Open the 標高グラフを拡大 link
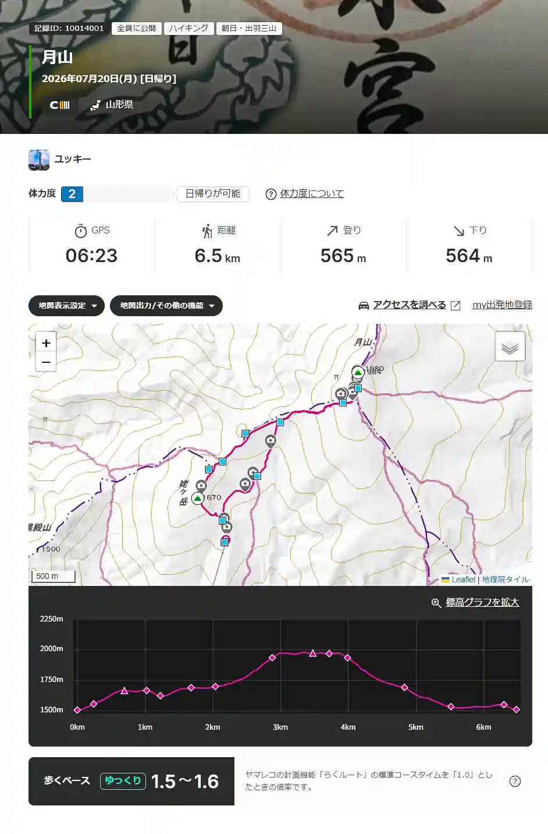 [482, 602]
